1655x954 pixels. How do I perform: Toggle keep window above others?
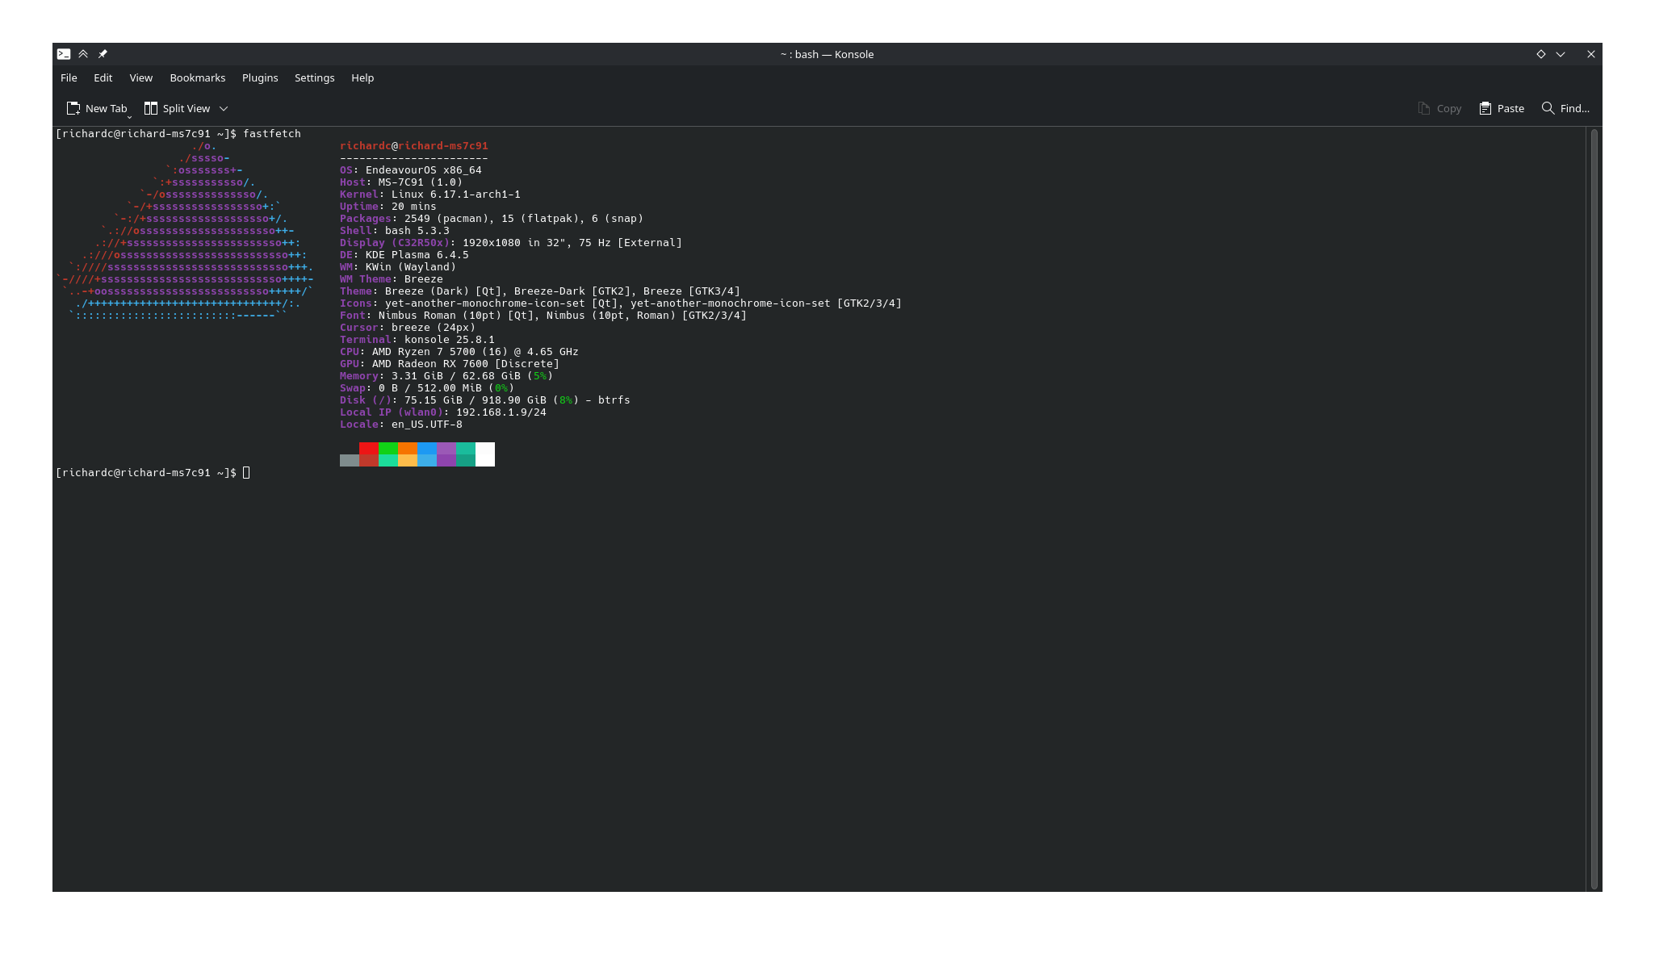point(83,54)
